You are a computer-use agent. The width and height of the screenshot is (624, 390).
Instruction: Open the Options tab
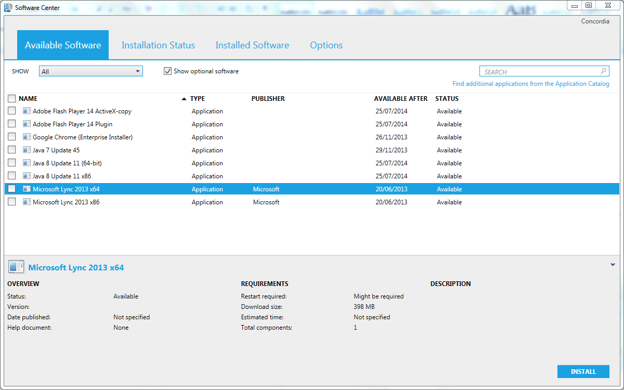(326, 45)
